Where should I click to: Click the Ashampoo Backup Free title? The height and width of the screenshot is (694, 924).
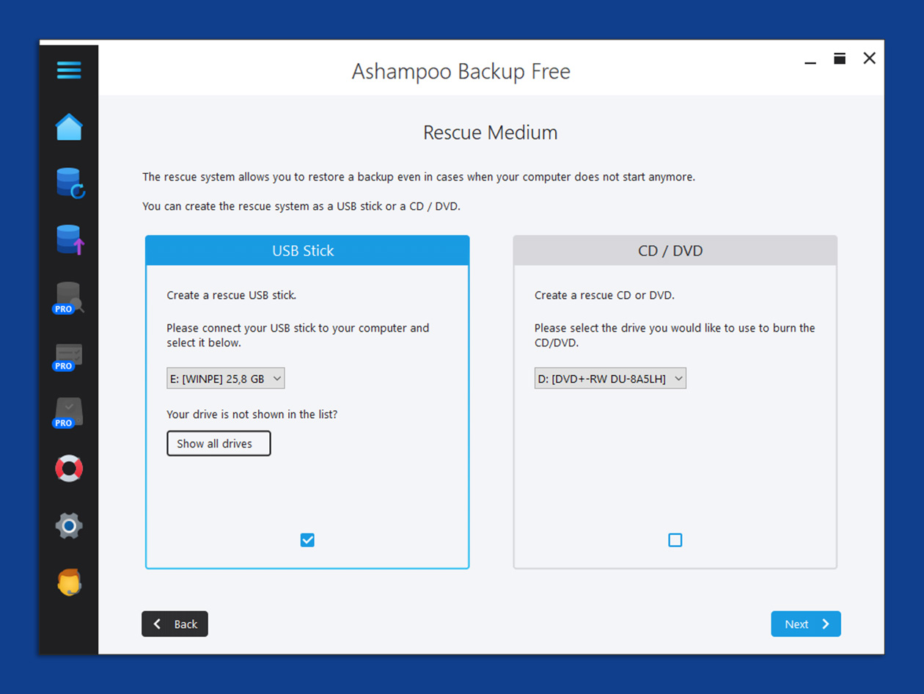pyautogui.click(x=461, y=71)
